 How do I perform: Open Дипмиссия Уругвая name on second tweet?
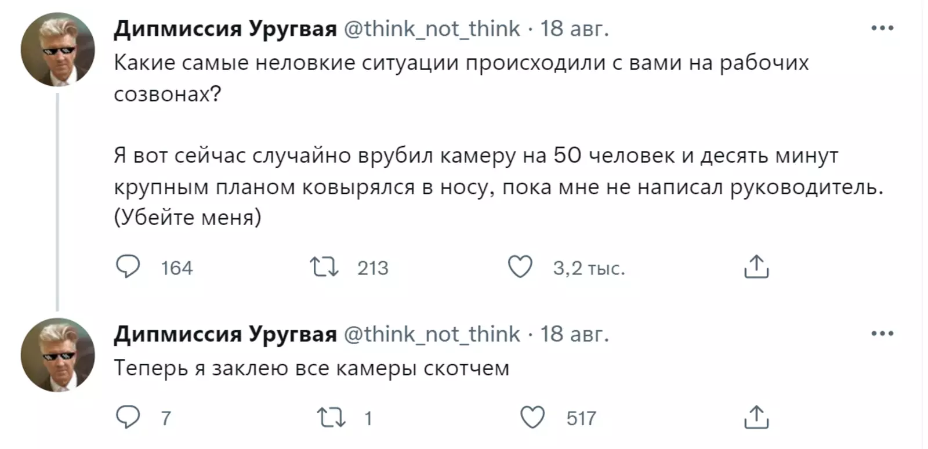(225, 334)
